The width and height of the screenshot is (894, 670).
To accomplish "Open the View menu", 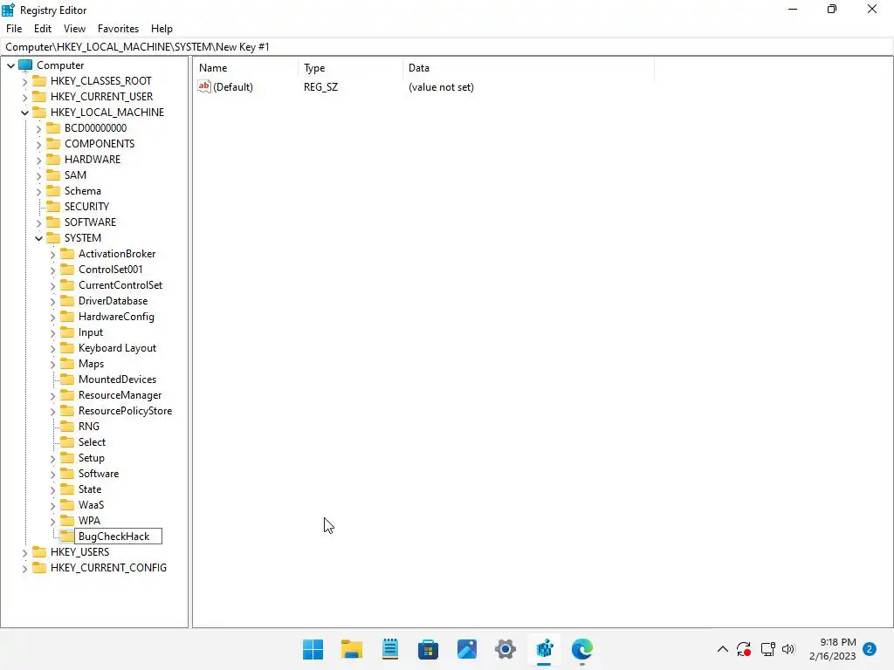I will coord(74,29).
